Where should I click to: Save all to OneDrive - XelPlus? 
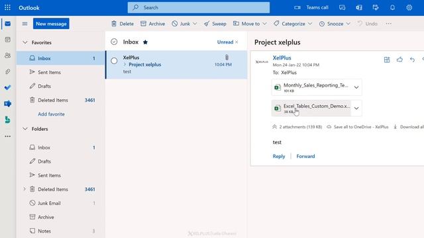358,127
